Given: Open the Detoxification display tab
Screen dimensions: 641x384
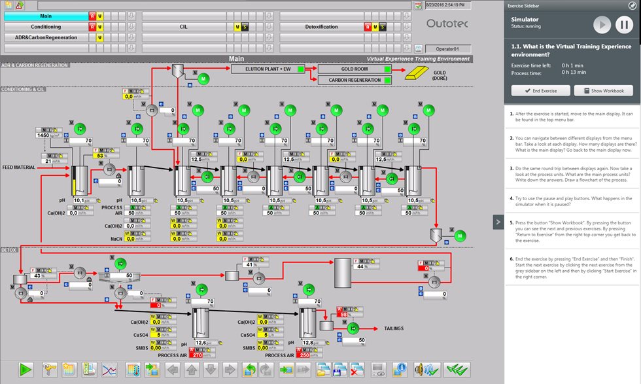Looking at the screenshot, I should click(x=322, y=27).
